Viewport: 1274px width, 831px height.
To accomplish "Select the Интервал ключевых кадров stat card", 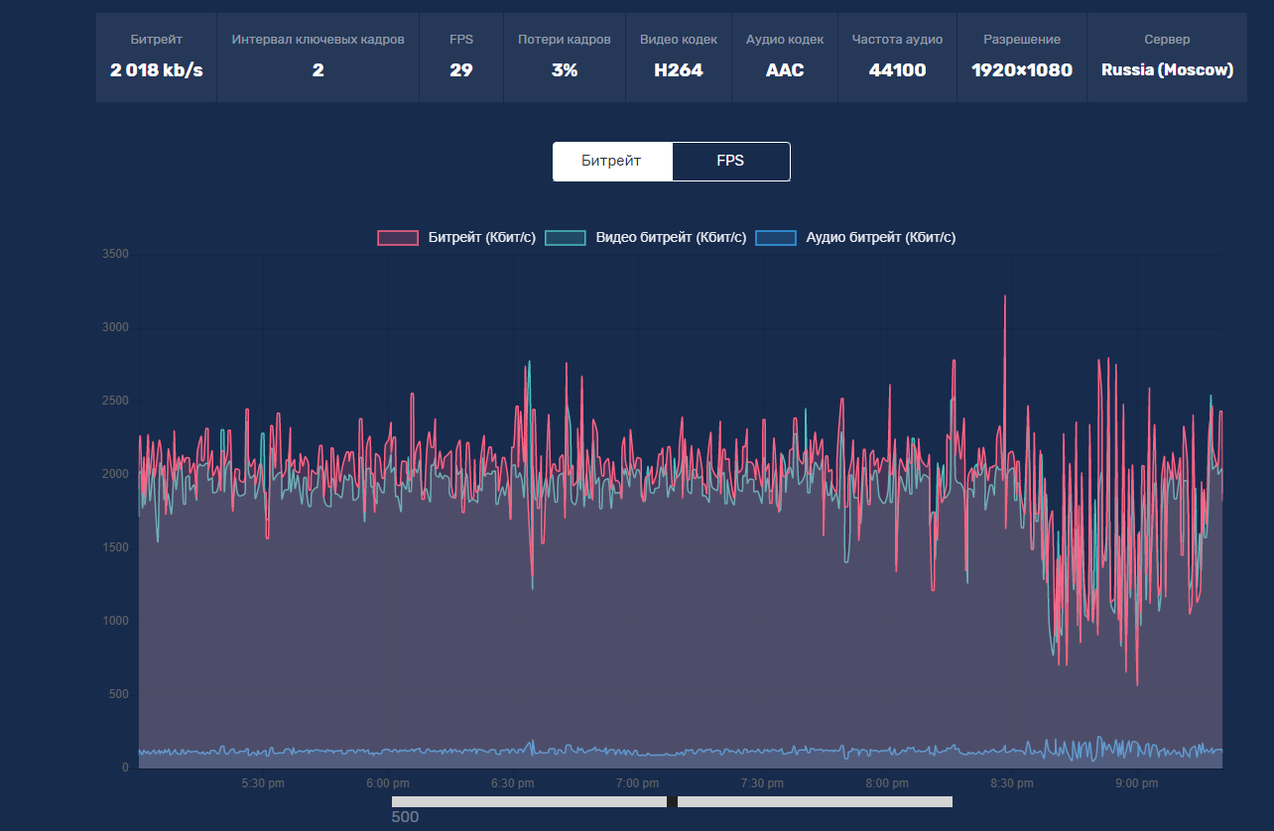I will (318, 57).
